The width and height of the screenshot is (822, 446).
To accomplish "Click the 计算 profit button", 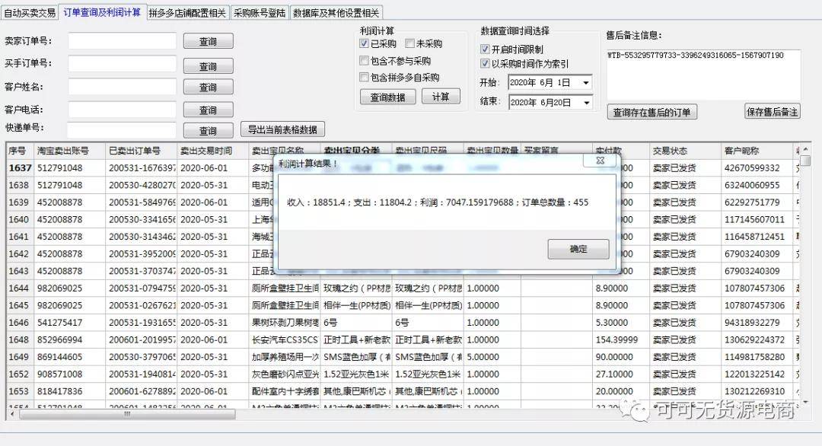I will point(441,97).
